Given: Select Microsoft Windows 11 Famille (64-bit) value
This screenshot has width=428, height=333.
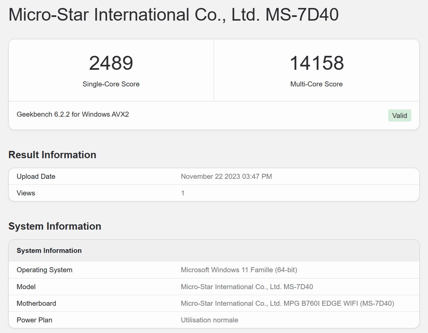Looking at the screenshot, I should 239,270.
